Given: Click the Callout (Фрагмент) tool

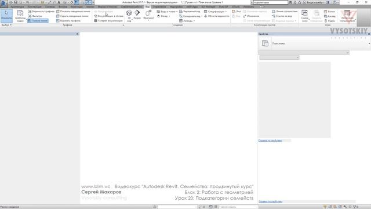Looking at the screenshot, I should [148, 16].
